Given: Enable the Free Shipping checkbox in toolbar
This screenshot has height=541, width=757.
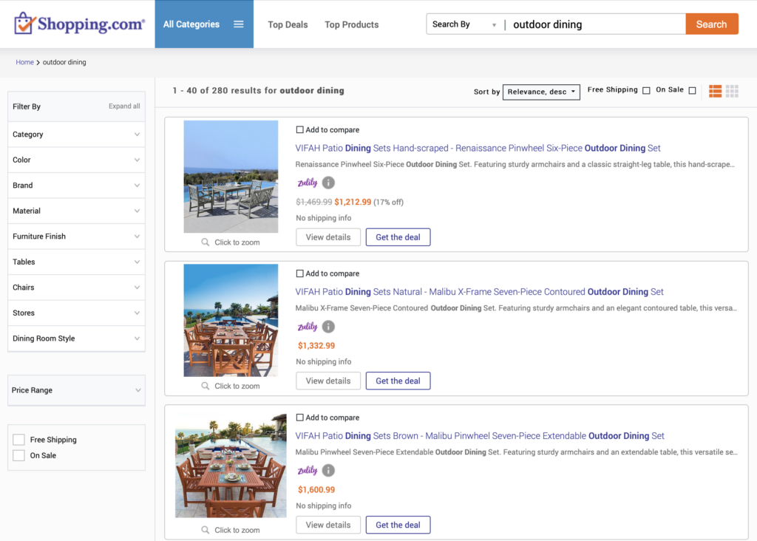Looking at the screenshot, I should point(646,89).
